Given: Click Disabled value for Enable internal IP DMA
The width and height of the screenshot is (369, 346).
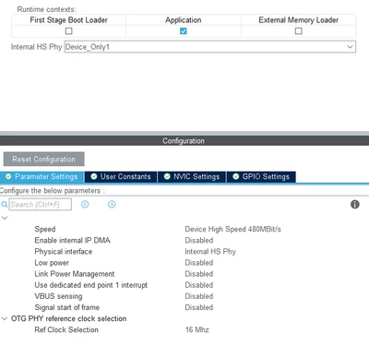Looking at the screenshot, I should point(199,240).
